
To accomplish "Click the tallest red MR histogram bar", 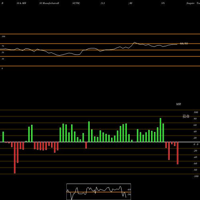I will (x=15, y=158).
